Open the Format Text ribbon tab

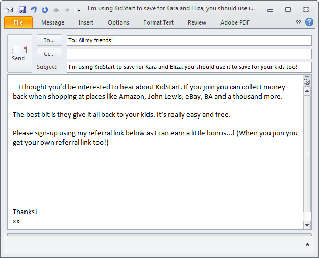click(158, 22)
